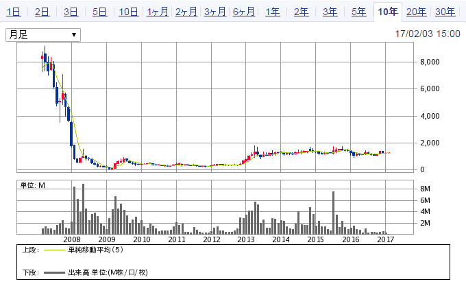Switch to the 2ヶ月 chart range

pos(186,12)
